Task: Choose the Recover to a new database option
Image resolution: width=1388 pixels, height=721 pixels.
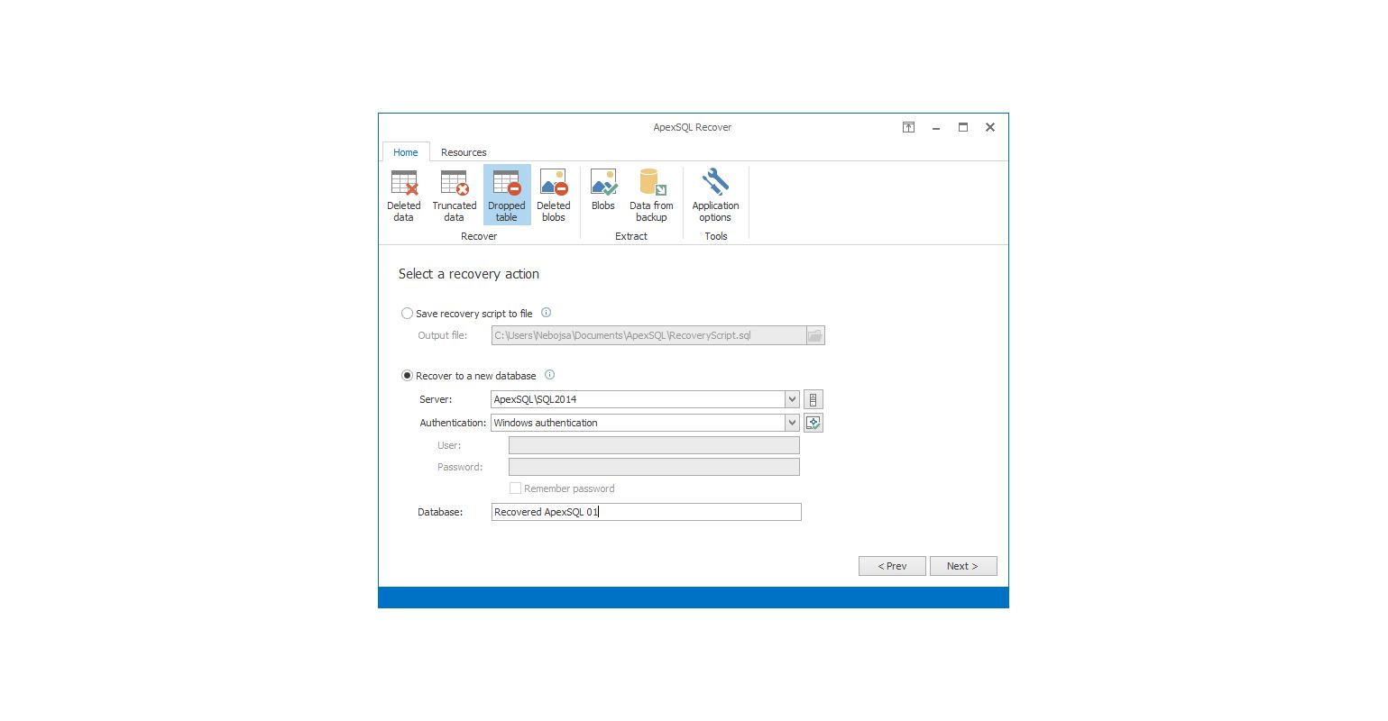Action: [408, 375]
